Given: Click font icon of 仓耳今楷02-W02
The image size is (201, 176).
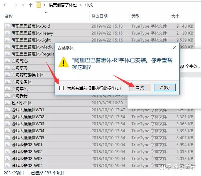Looking at the screenshot, I should (x=7, y=151).
